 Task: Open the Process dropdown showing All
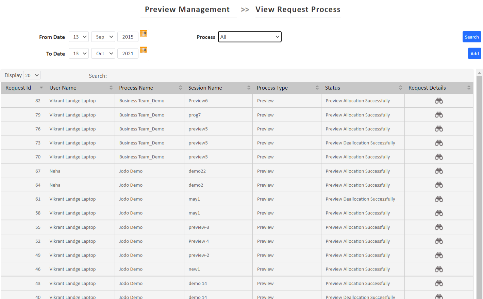pyautogui.click(x=250, y=37)
